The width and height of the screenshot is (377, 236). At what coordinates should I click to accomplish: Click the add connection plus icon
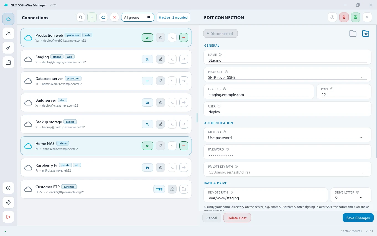tap(92, 17)
